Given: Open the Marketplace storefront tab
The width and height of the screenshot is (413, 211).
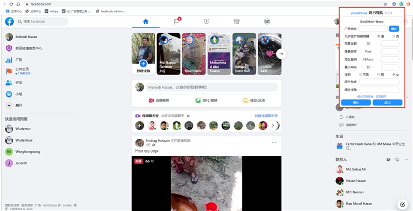Looking at the screenshot, I should tap(237, 21).
